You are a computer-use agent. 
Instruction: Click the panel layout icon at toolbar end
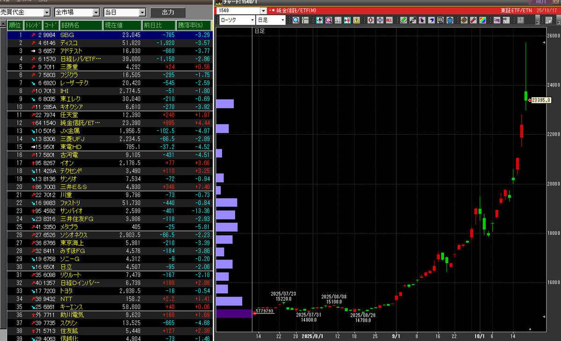pos(548,20)
